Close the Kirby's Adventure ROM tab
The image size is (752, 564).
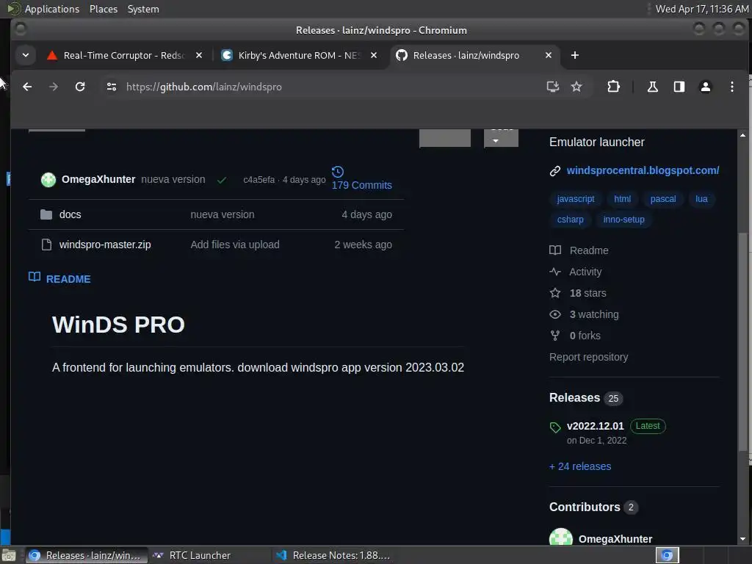pyautogui.click(x=374, y=55)
